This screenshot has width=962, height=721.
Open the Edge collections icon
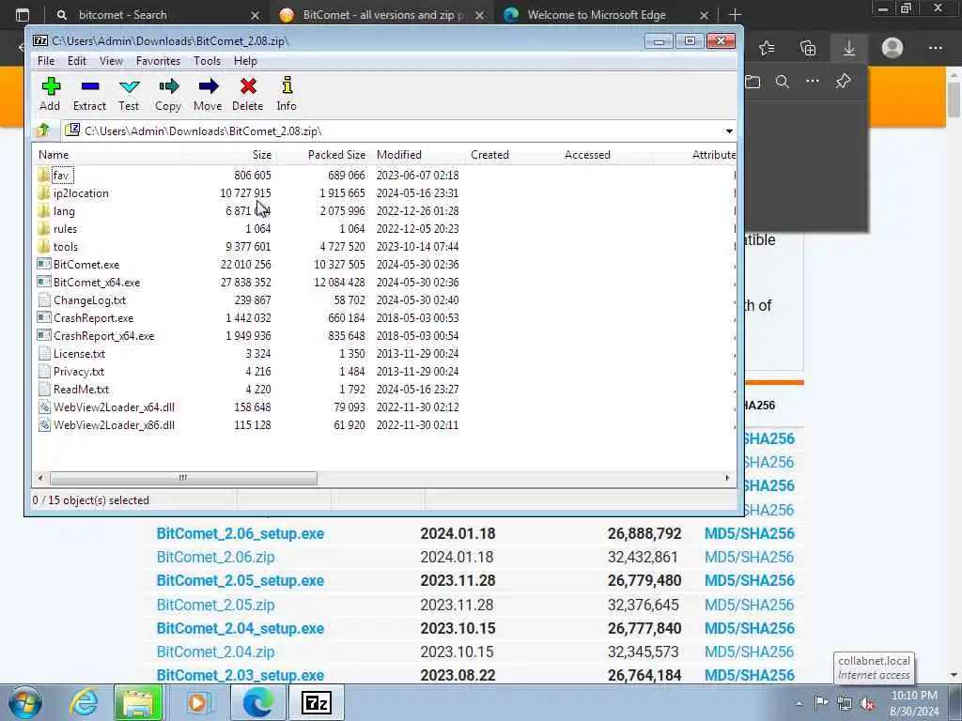pos(808,48)
